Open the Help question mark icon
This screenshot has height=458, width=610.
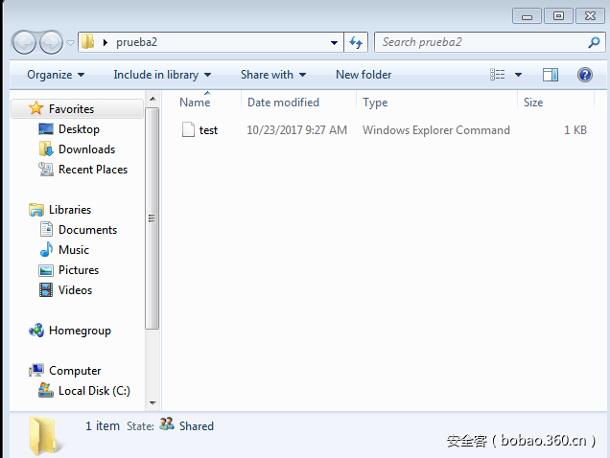584,75
